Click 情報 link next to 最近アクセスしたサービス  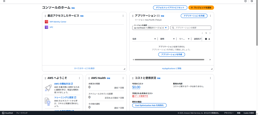82,16
